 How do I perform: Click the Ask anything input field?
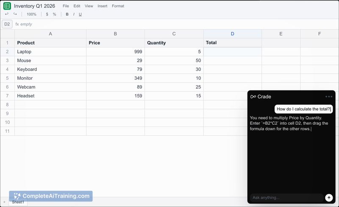287,198
